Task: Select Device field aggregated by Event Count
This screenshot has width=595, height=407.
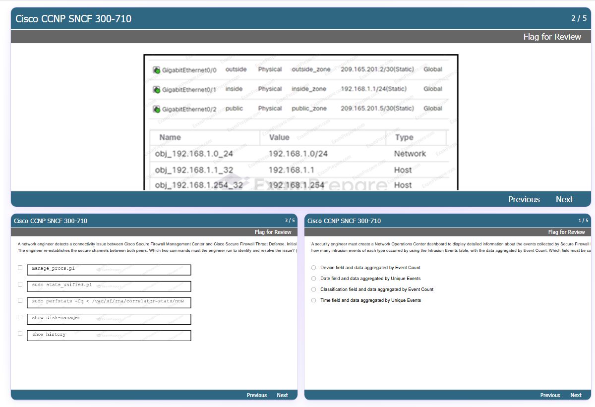Action: pos(313,268)
